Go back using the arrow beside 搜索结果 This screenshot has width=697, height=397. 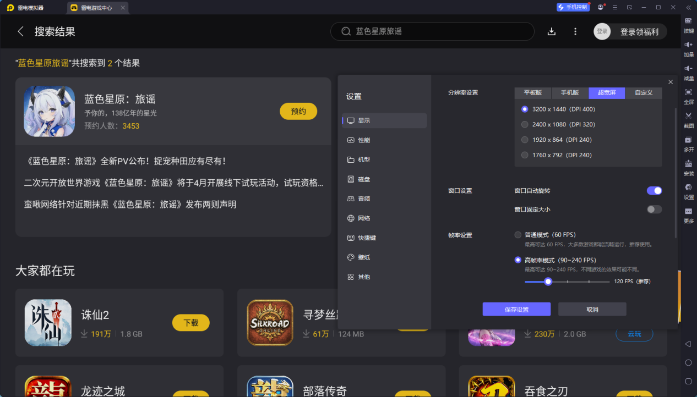point(21,31)
